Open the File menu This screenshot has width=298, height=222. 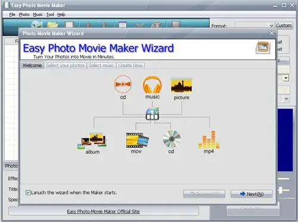12,14
